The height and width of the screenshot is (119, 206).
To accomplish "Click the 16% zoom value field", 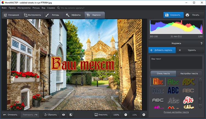I will (135, 115).
